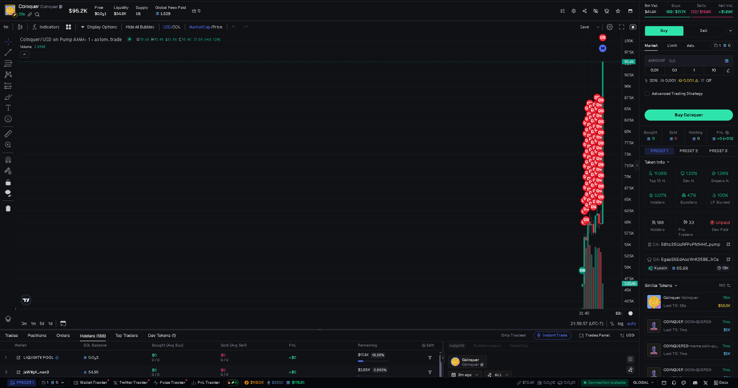The width and height of the screenshot is (738, 388).
Task: Enter fullscreen chart mode
Action: click(x=622, y=27)
